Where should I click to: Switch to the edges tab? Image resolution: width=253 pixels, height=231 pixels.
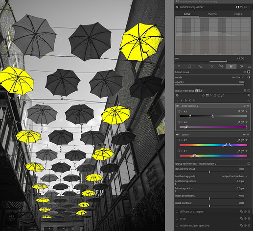click(238, 14)
